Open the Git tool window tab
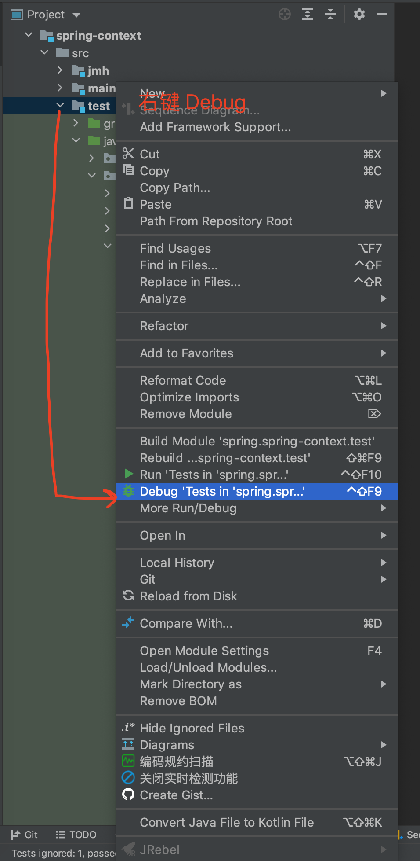Image resolution: width=420 pixels, height=861 pixels. [25, 835]
